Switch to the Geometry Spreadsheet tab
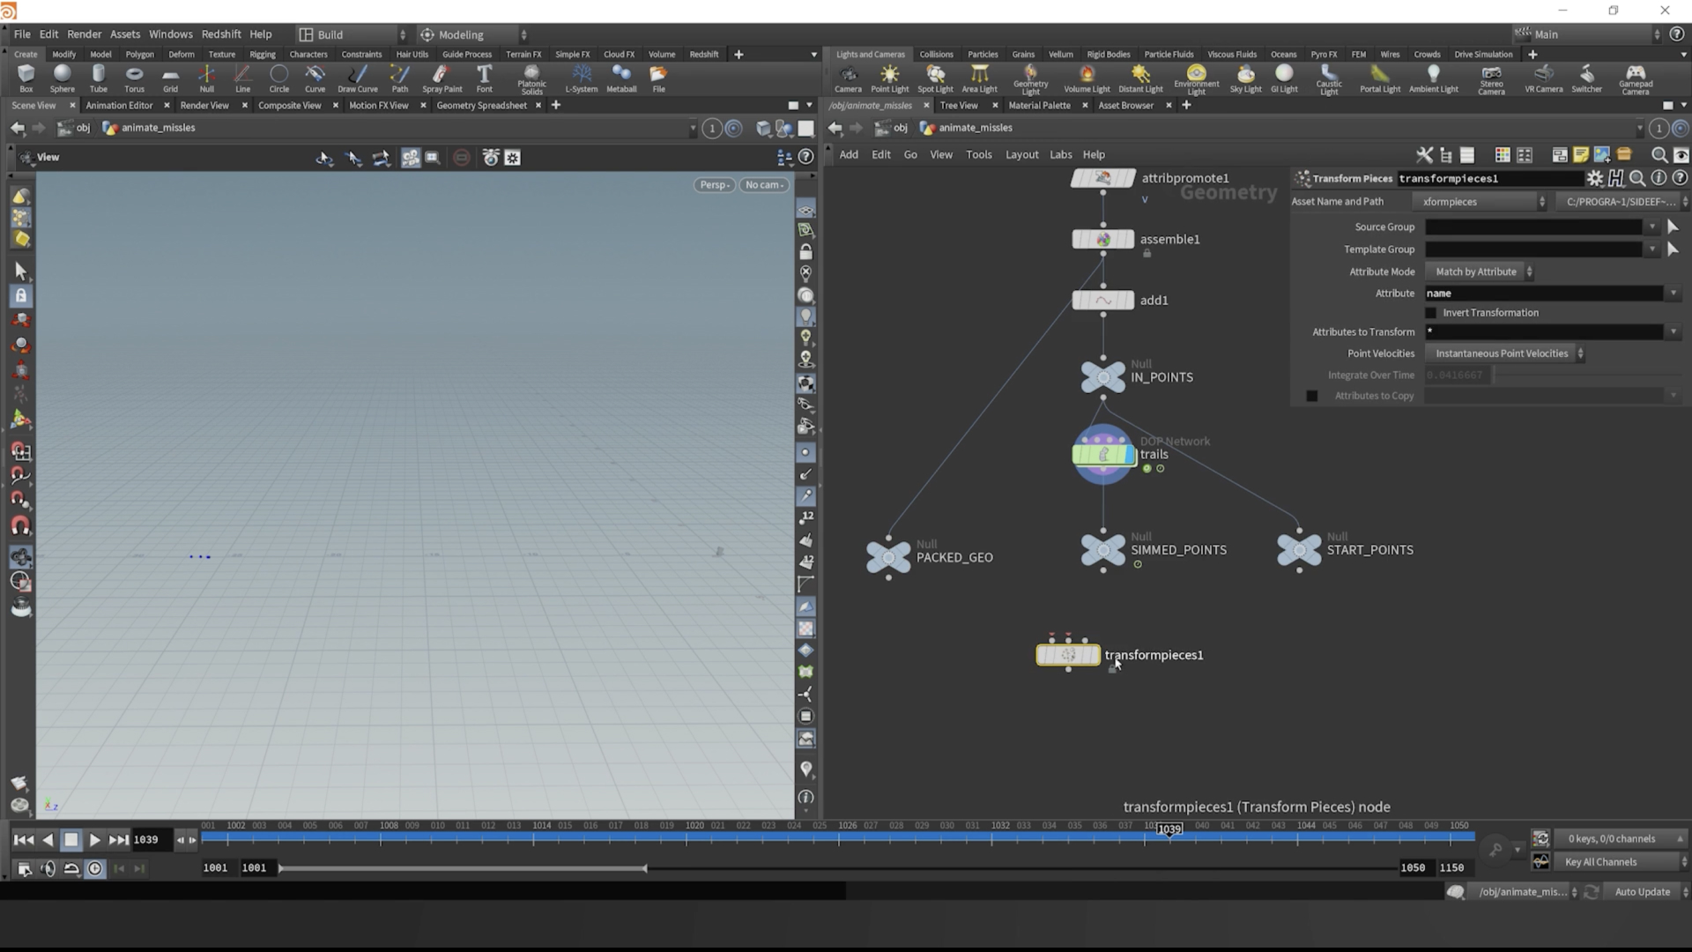Viewport: 1692px width, 952px height. coord(481,106)
